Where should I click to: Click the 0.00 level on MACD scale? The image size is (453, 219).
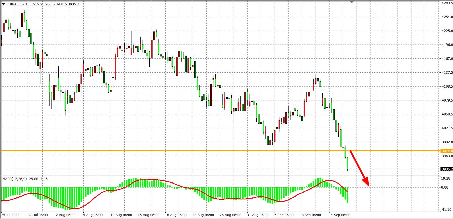point(444,188)
